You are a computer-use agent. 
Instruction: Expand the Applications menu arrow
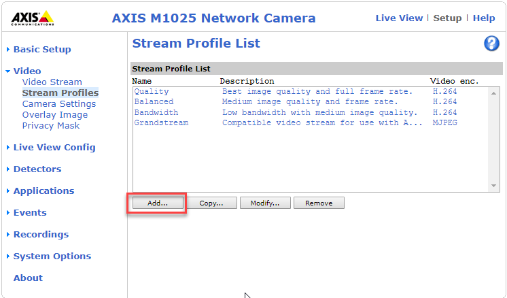(8, 191)
